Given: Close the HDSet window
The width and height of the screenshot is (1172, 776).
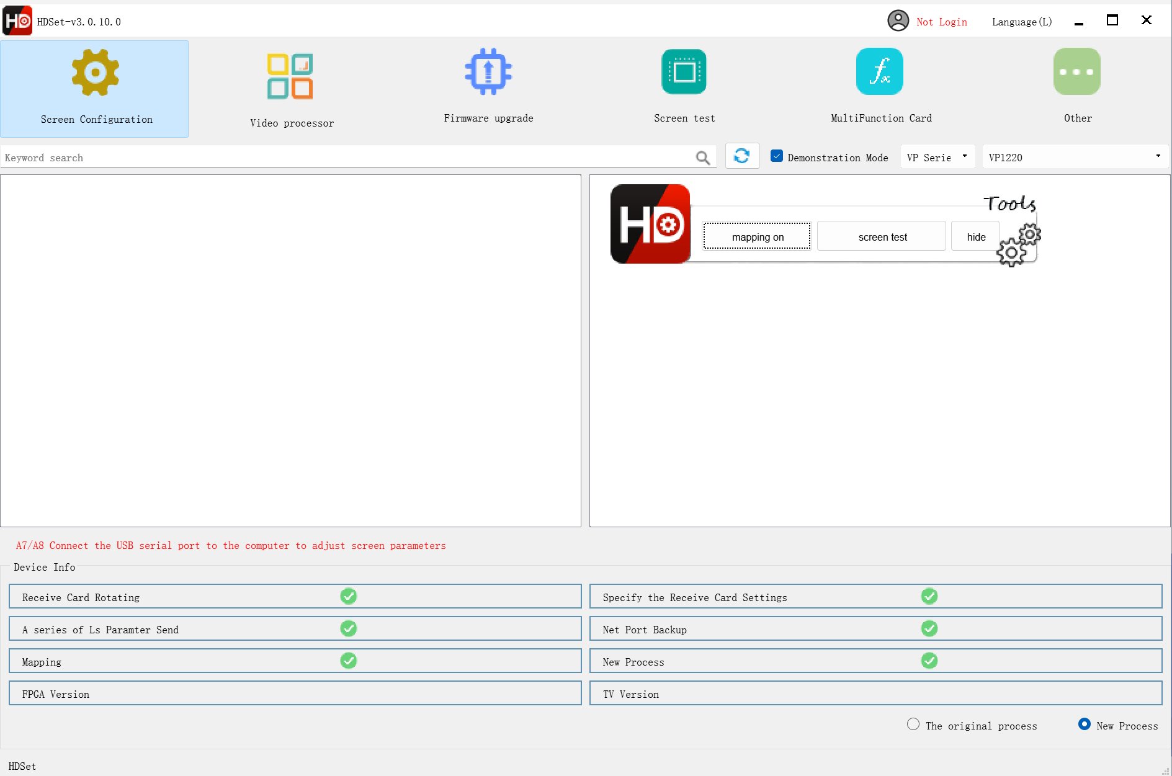Looking at the screenshot, I should (x=1147, y=20).
